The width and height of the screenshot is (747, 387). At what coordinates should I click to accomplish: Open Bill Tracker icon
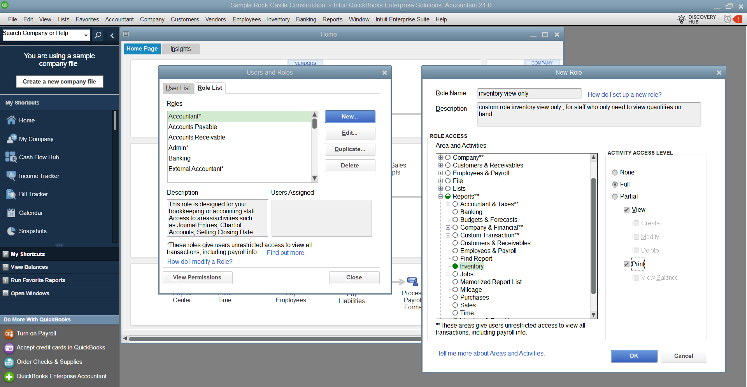[x=11, y=194]
